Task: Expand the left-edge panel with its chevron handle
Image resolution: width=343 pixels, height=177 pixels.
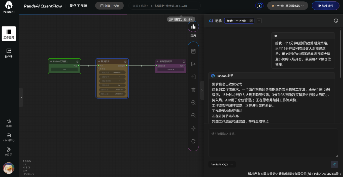Action: 21,98
